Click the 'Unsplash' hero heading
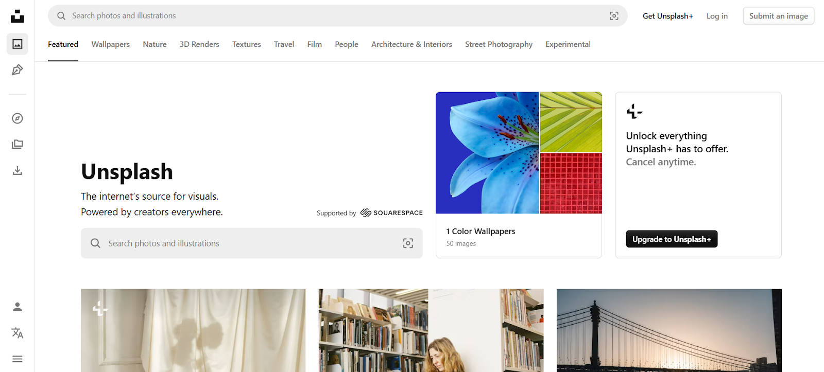 [x=127, y=172]
